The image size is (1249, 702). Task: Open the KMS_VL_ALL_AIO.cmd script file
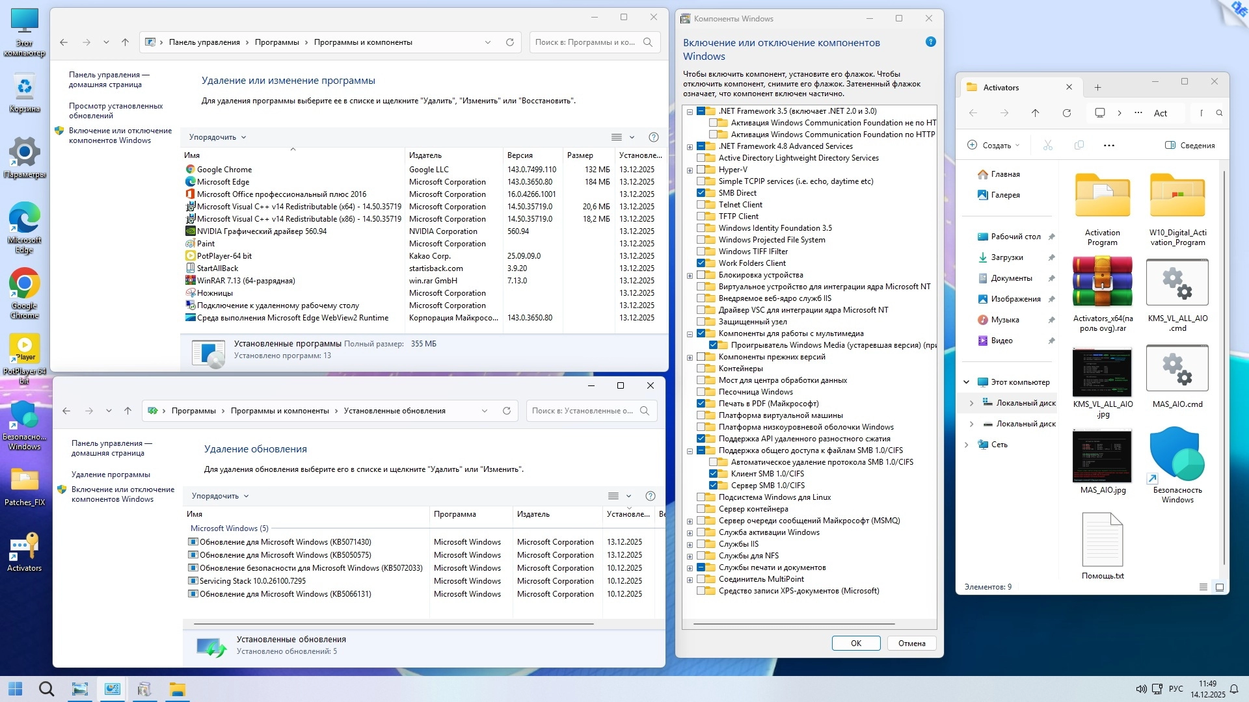click(1177, 283)
